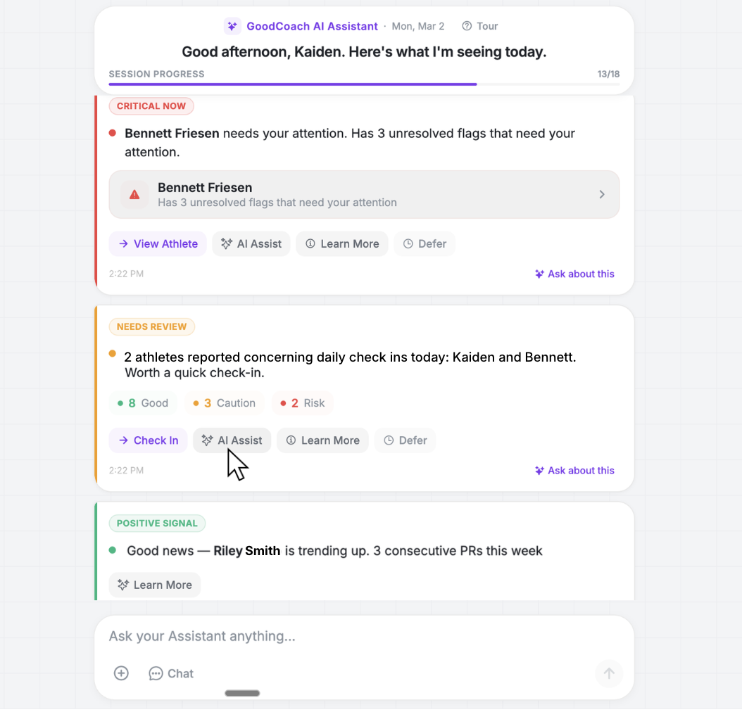The width and height of the screenshot is (742, 712).
Task: Click 'Ask about this' in Critical Now card
Action: (574, 274)
